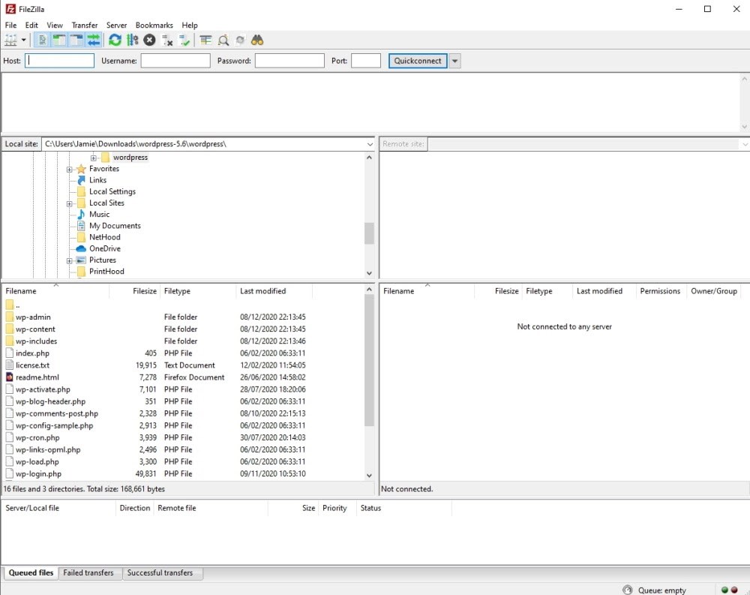This screenshot has width=750, height=595.
Task: Select the wp-login.php file
Action: (38, 474)
